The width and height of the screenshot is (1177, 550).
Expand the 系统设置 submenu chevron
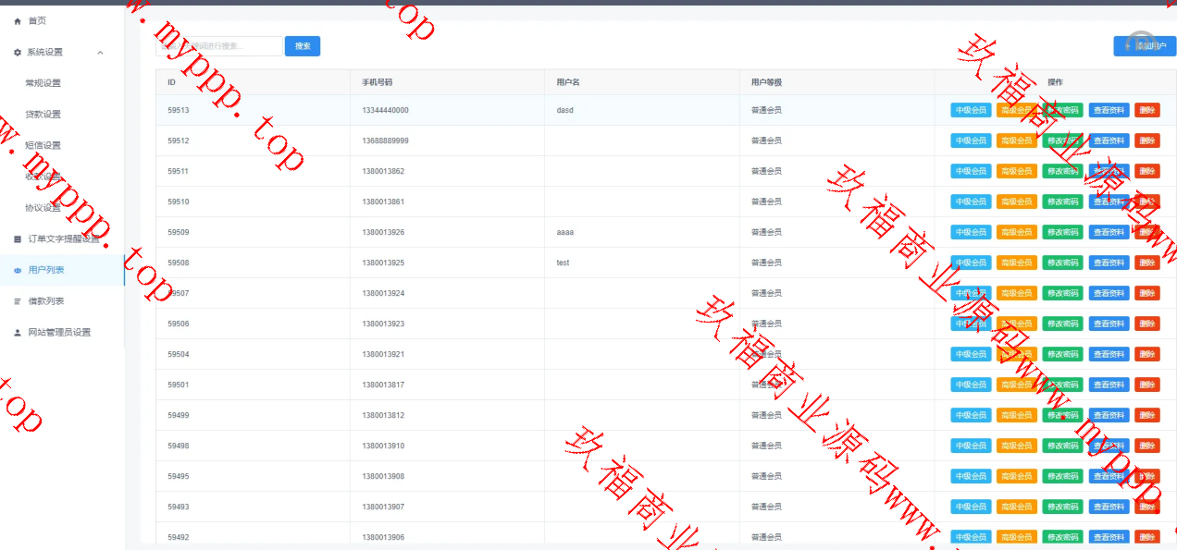[x=100, y=53]
